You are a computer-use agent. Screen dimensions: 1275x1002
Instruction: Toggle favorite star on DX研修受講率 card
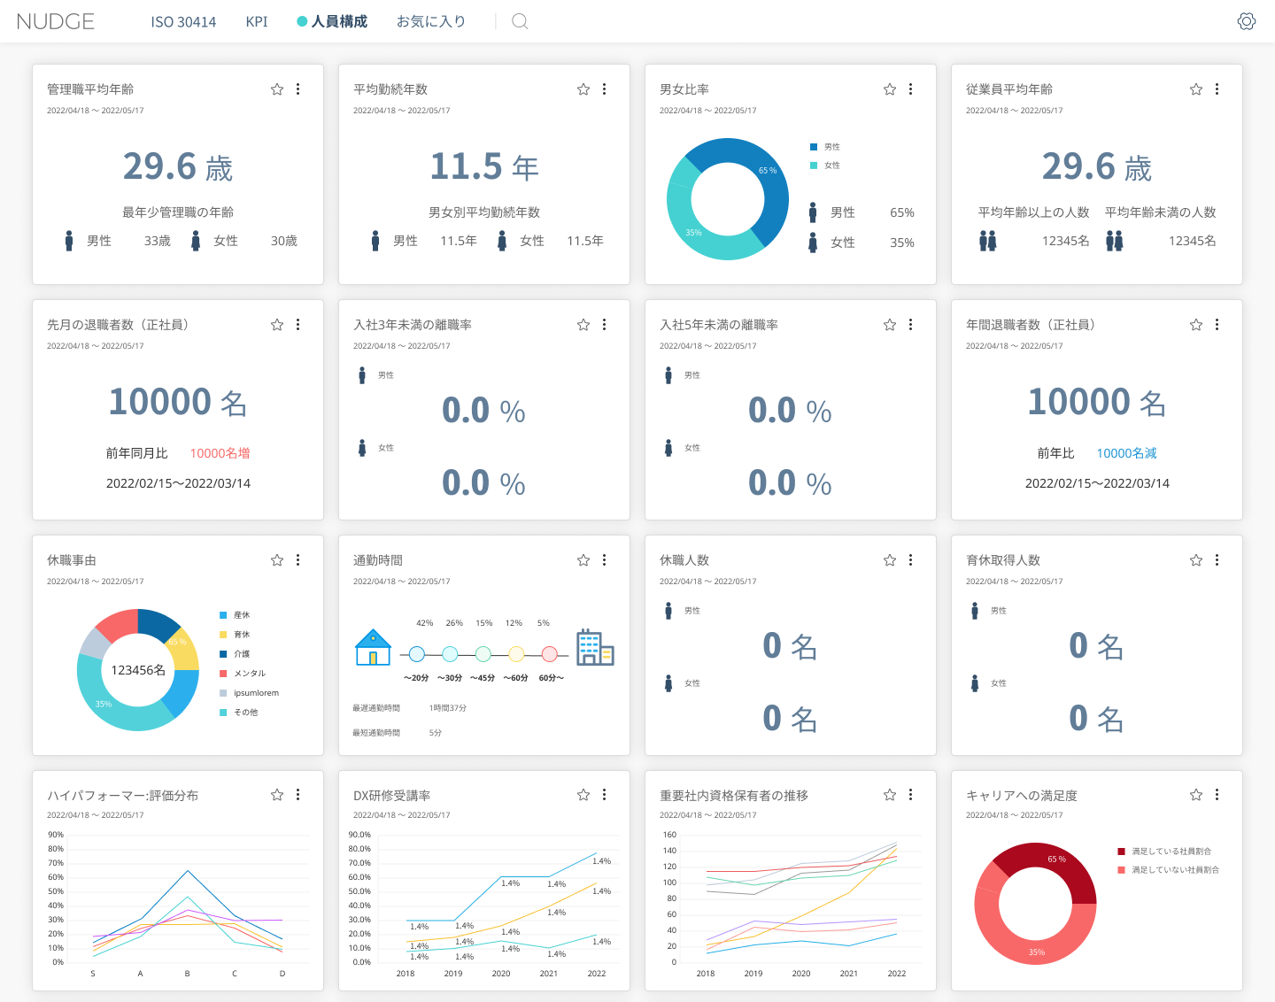pos(583,795)
